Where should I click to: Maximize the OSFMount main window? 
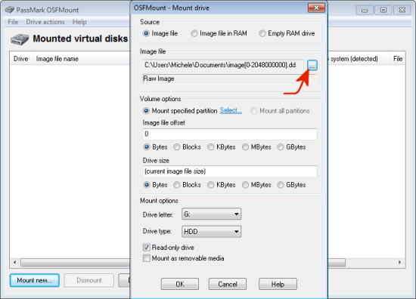(x=383, y=11)
